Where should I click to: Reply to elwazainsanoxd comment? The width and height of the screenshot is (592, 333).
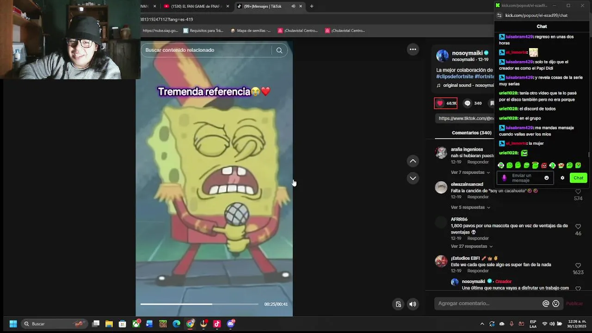[478, 197]
